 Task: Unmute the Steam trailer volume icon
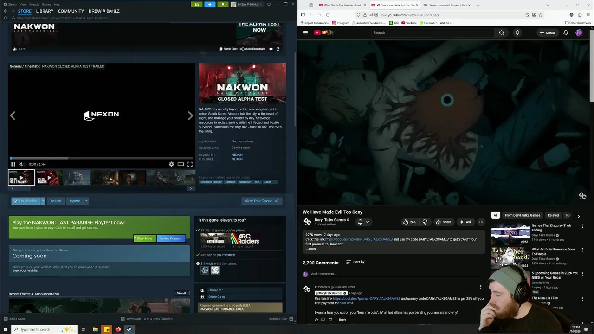(22, 164)
